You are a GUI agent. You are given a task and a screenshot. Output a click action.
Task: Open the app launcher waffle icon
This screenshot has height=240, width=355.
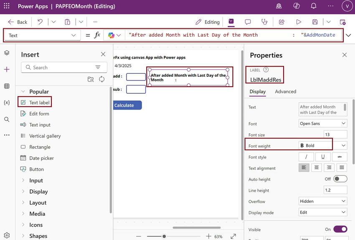(7, 6)
